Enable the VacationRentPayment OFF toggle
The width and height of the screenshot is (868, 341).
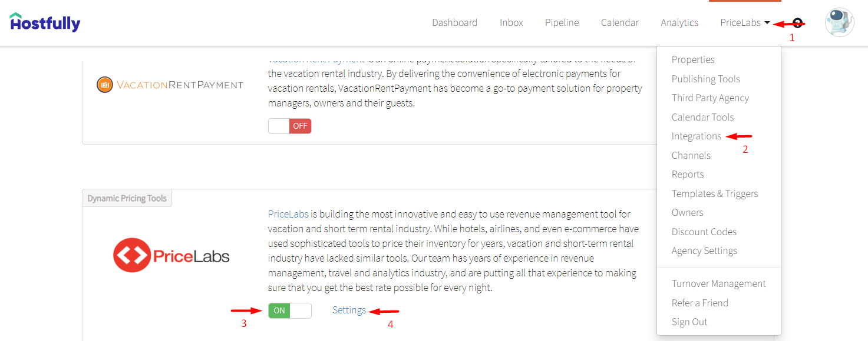(290, 126)
